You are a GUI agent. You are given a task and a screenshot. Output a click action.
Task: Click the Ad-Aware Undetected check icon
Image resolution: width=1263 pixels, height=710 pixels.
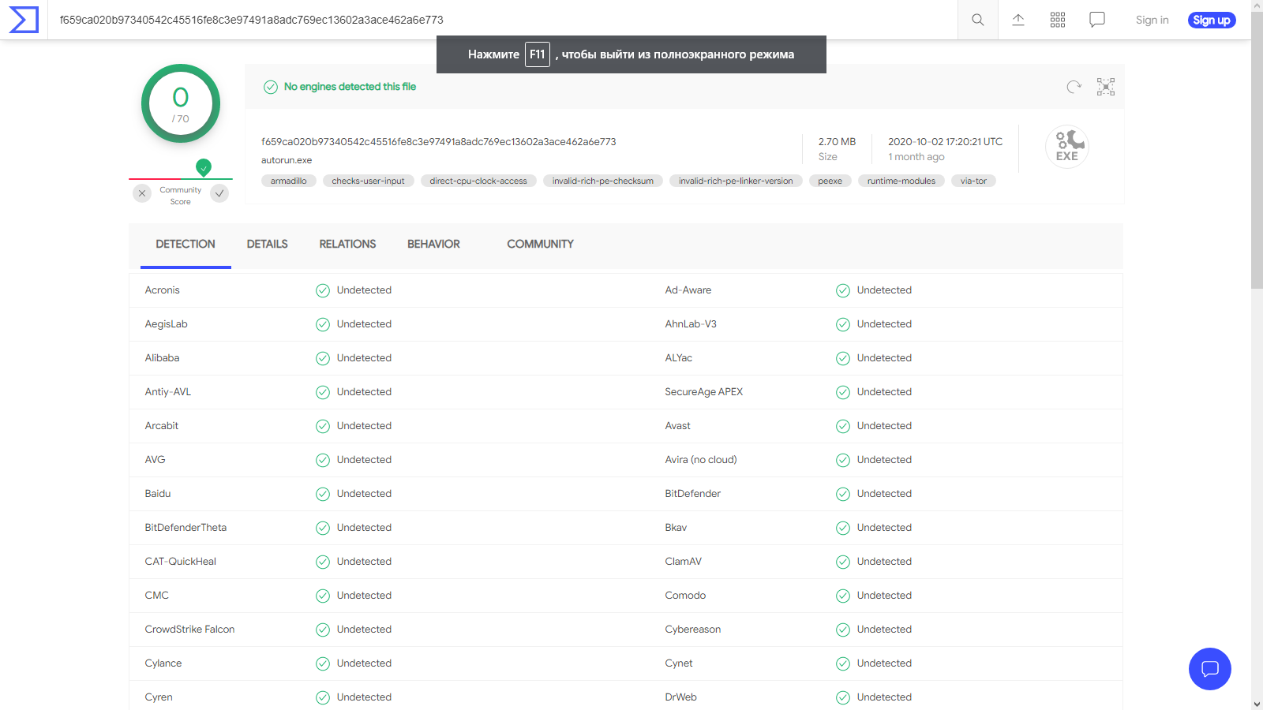[843, 290]
